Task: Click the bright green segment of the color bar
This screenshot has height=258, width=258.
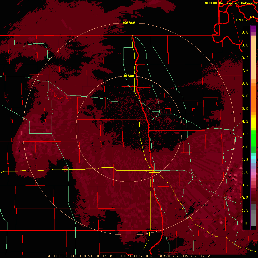Action: click(253, 138)
